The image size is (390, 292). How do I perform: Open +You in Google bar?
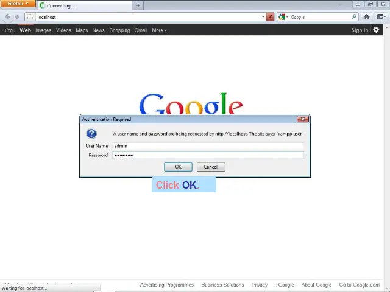click(10, 30)
